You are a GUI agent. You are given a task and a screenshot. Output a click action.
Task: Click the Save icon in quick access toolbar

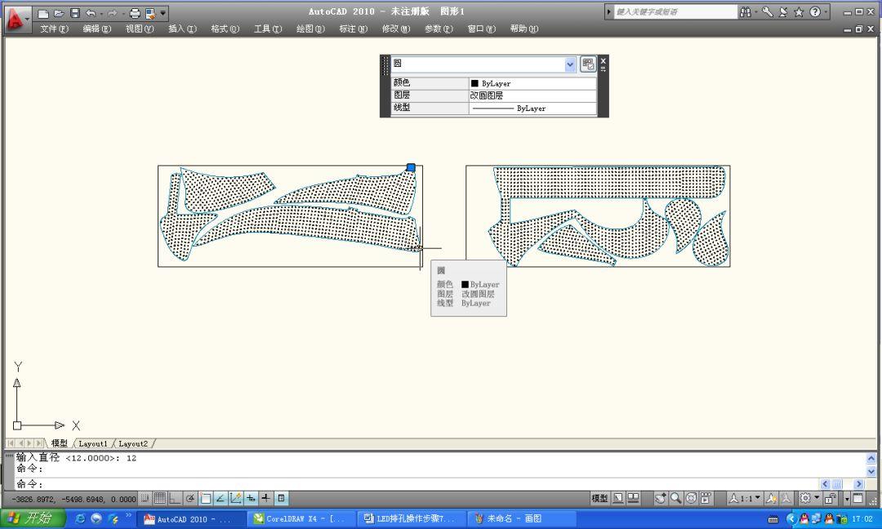pos(75,13)
